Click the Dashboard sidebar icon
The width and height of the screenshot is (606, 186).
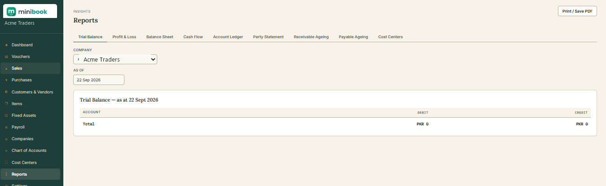(6, 45)
